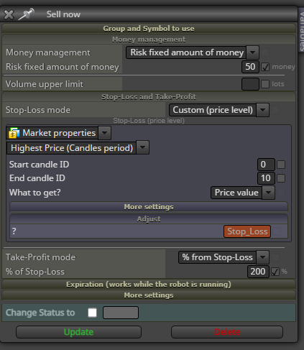The height and width of the screenshot is (350, 304).
Task: Open the Variables side tab
Action: 301,30
